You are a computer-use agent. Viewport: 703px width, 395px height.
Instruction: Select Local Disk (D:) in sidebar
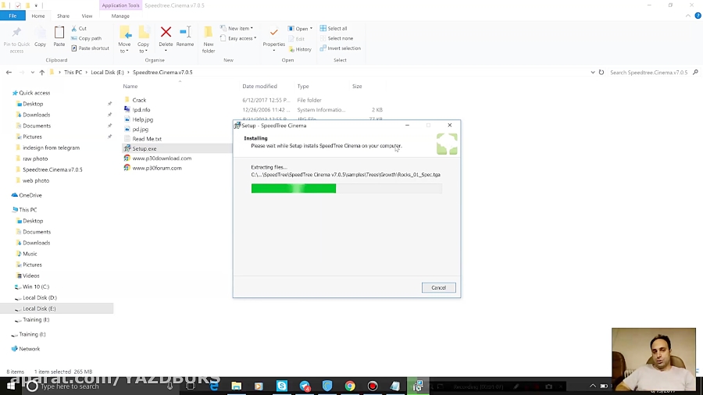tap(40, 298)
